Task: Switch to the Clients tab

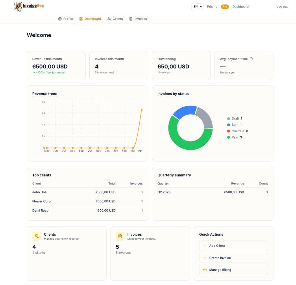Action: [x=117, y=19]
